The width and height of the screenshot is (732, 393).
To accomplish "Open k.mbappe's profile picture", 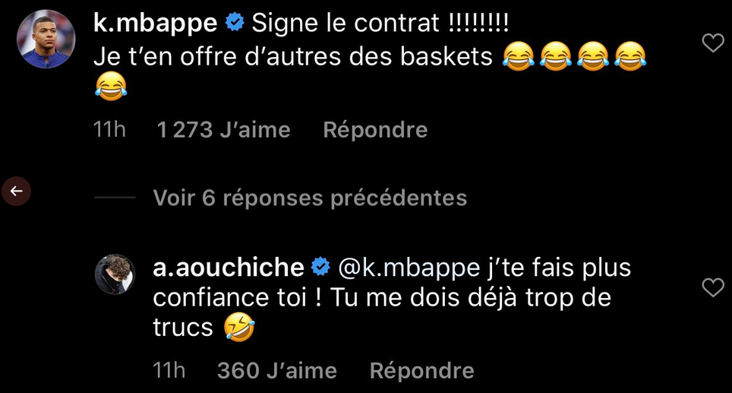I will (x=46, y=39).
